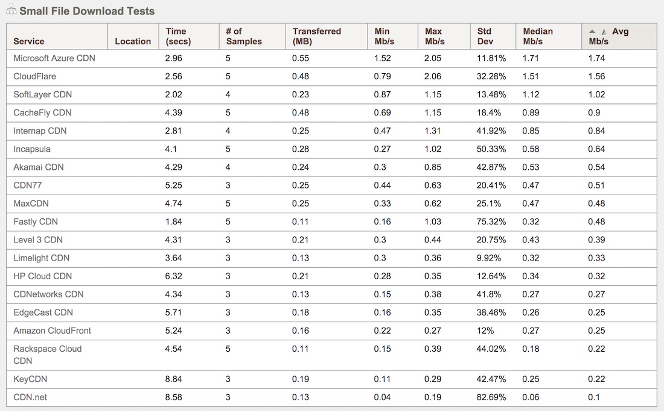Select the KeyCDN row
Viewport: 664px width, 411px height.
30,379
